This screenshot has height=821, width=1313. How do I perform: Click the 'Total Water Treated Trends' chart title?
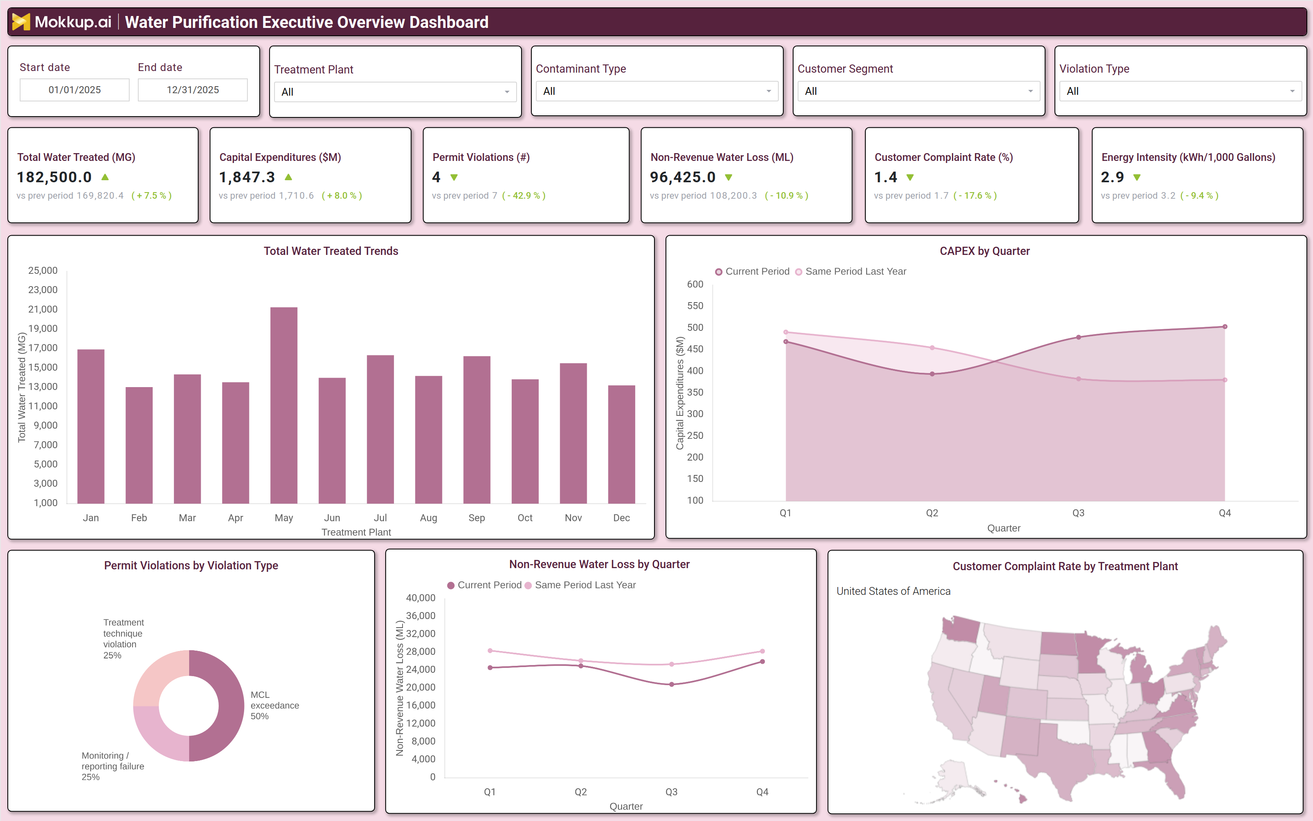331,251
